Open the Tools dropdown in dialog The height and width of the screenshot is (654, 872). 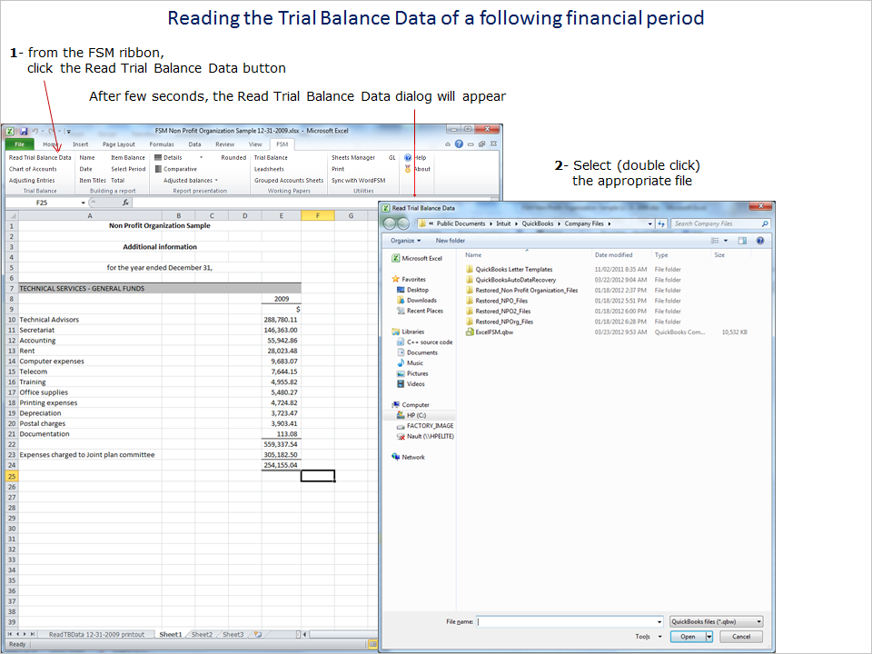[649, 637]
